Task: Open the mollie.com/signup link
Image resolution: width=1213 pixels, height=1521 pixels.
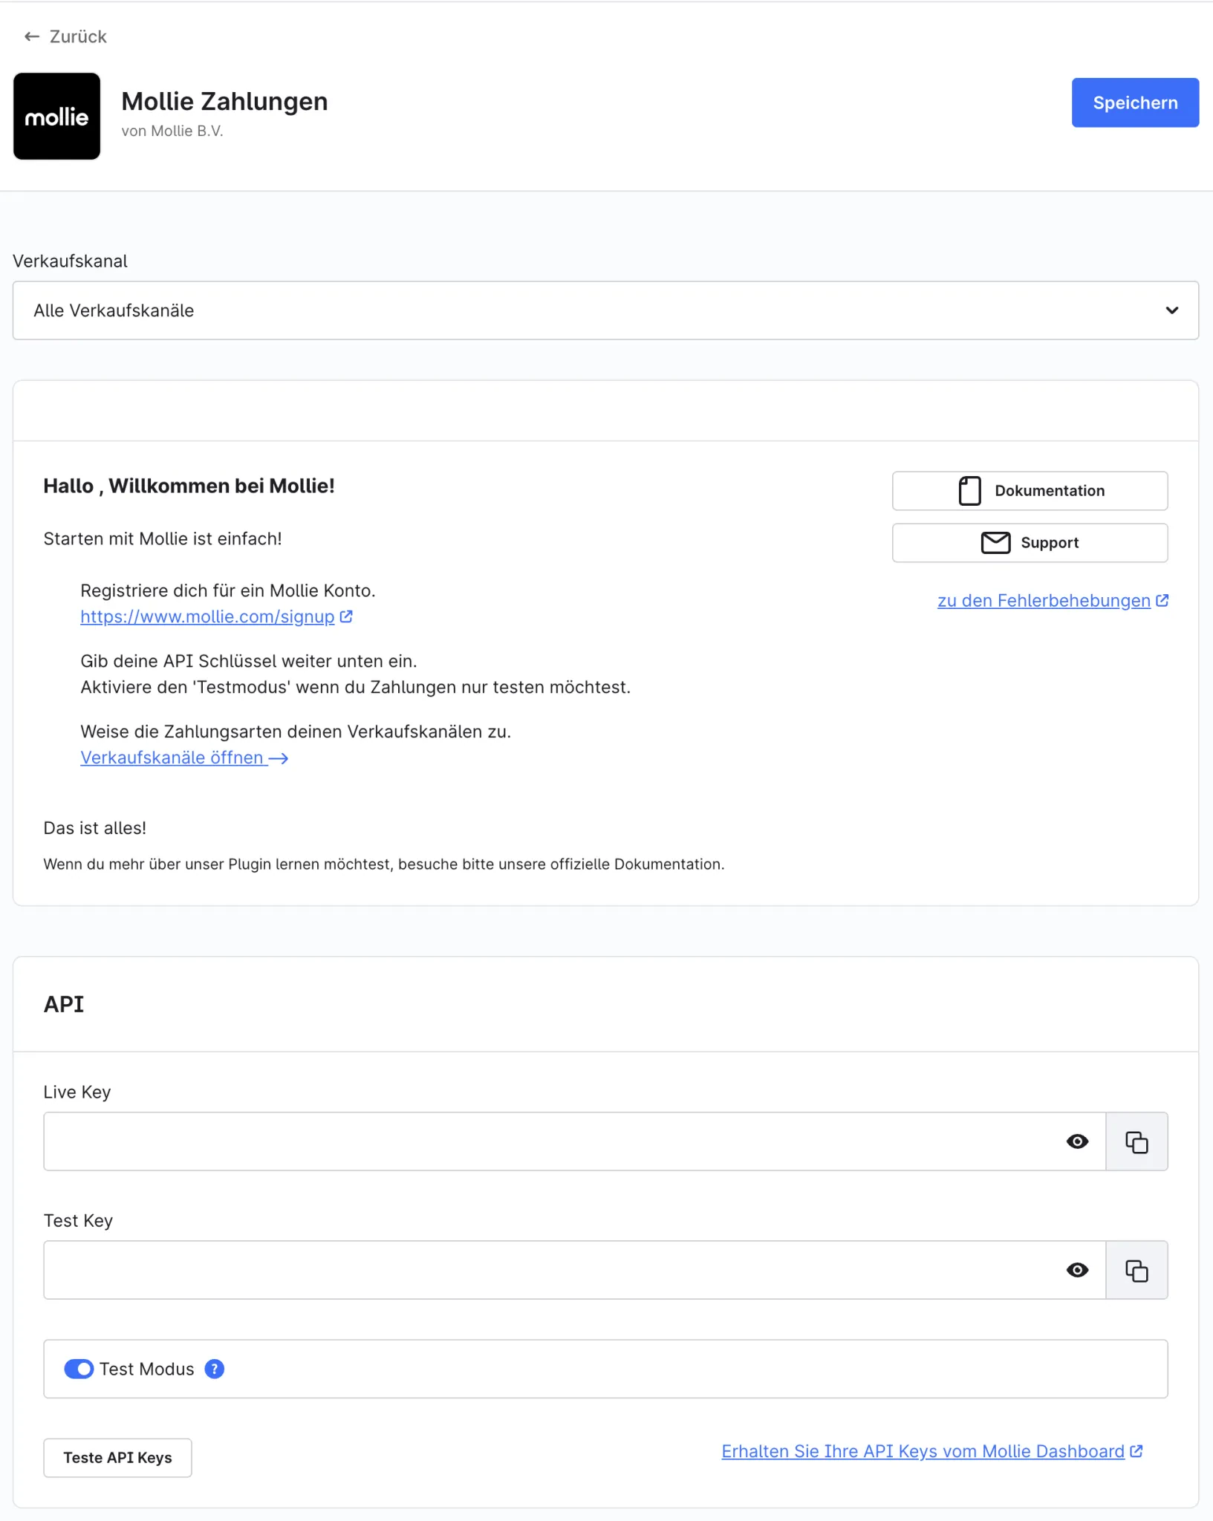Action: click(x=207, y=616)
